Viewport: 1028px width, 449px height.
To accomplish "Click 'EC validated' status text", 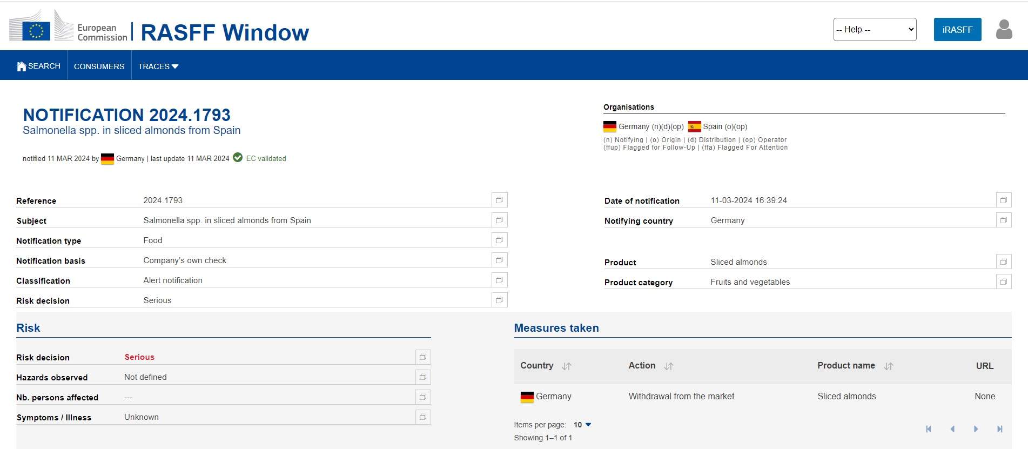I will point(266,158).
